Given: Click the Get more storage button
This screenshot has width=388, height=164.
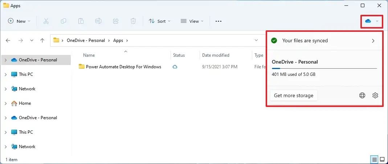Looking at the screenshot, I should click(x=294, y=95).
